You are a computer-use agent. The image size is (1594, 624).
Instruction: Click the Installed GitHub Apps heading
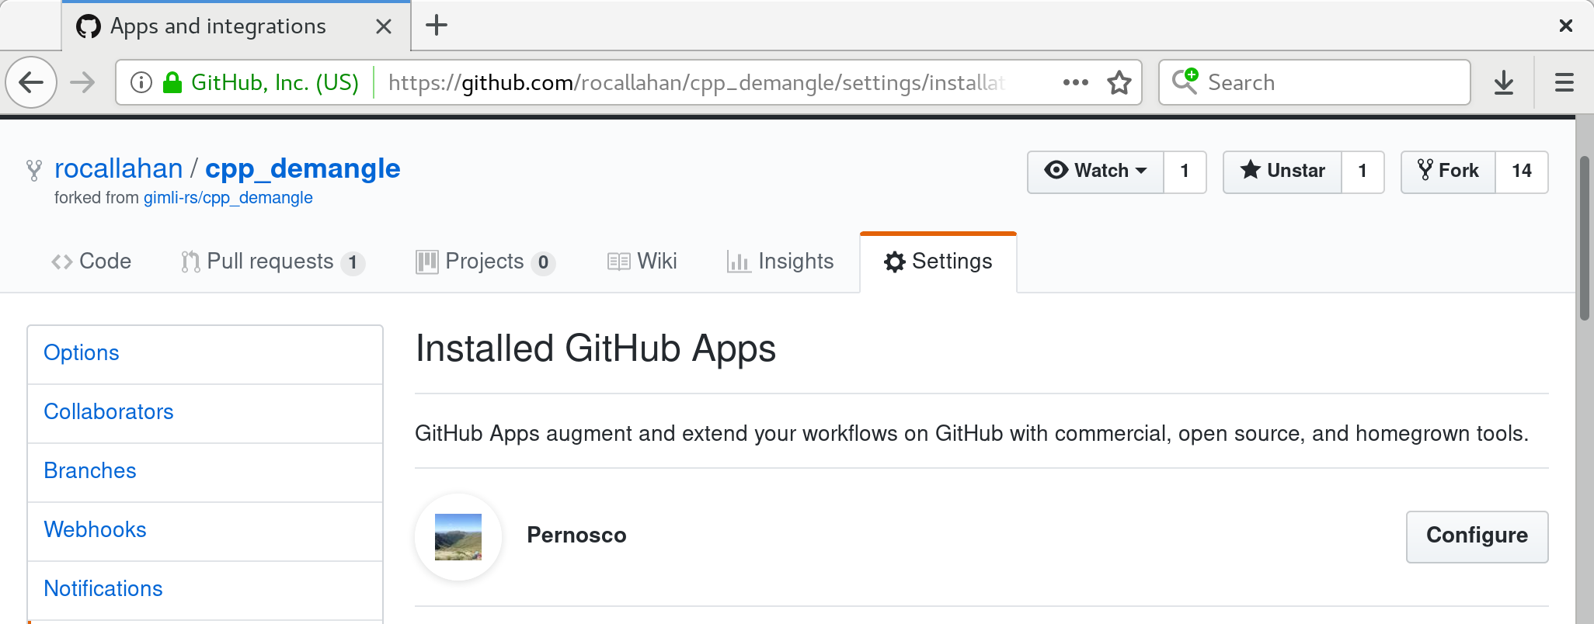pos(596,349)
